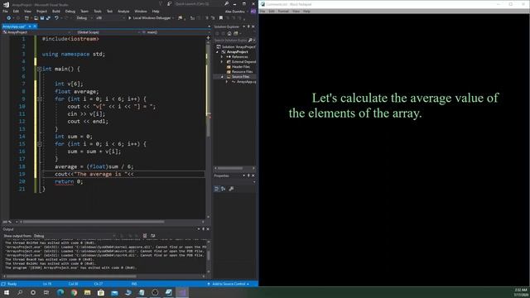This screenshot has width=530, height=298.
Task: Open Microsoft Edge from taskbar
Action: tap(60, 292)
